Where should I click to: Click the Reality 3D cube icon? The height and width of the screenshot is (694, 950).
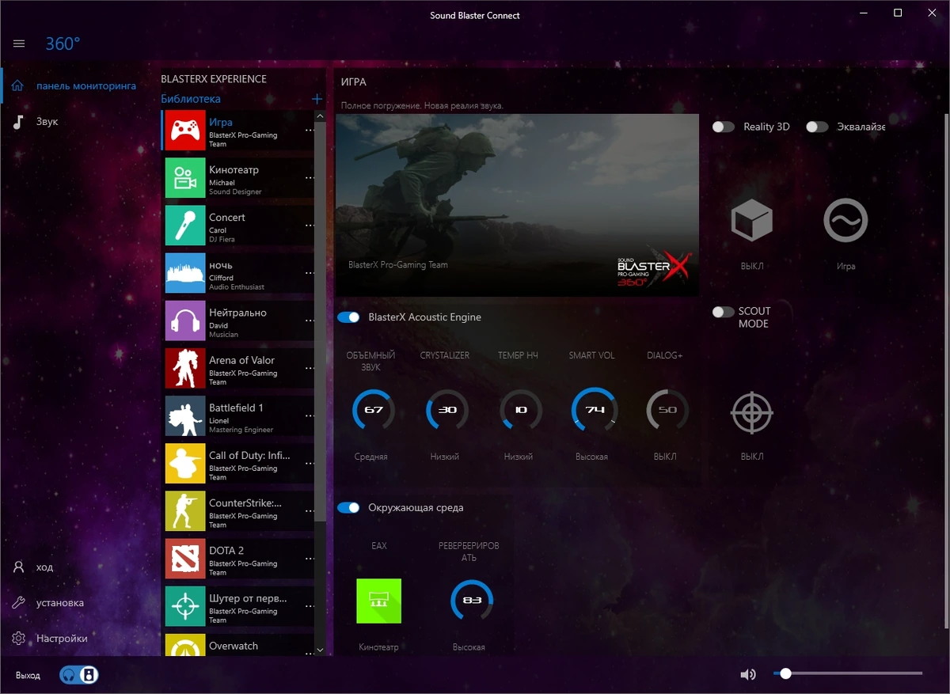coord(750,220)
